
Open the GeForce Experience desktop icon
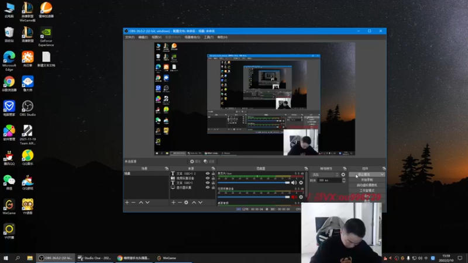click(x=46, y=37)
